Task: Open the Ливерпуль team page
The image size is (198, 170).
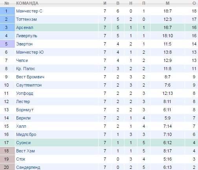Action: (x=27, y=36)
